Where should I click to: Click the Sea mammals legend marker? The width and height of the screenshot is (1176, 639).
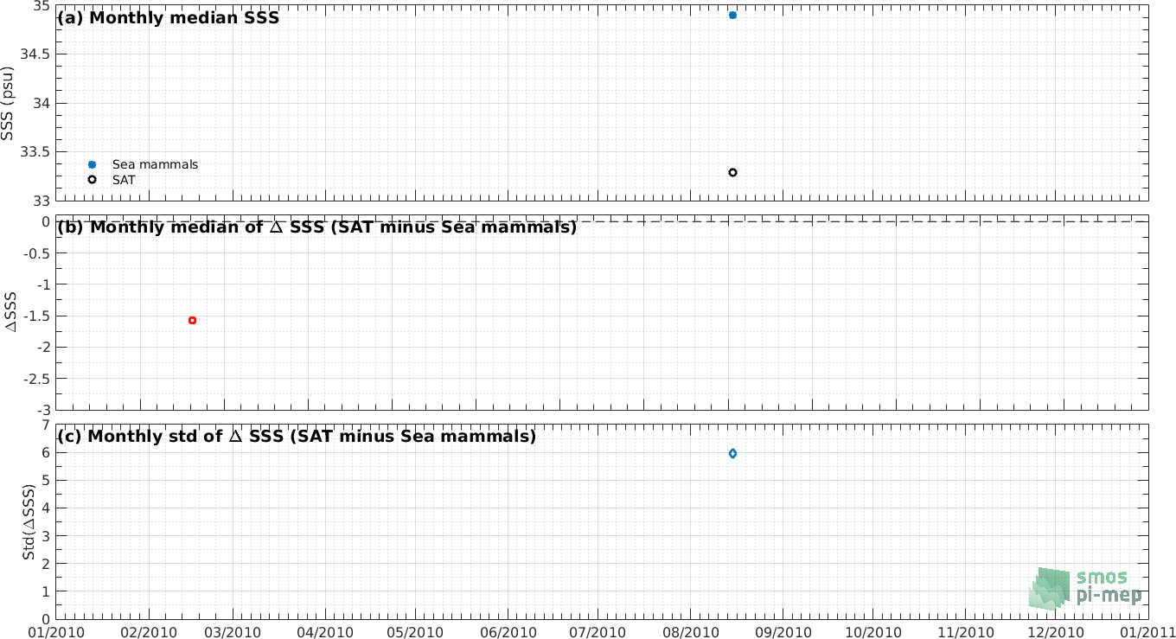pos(92,164)
